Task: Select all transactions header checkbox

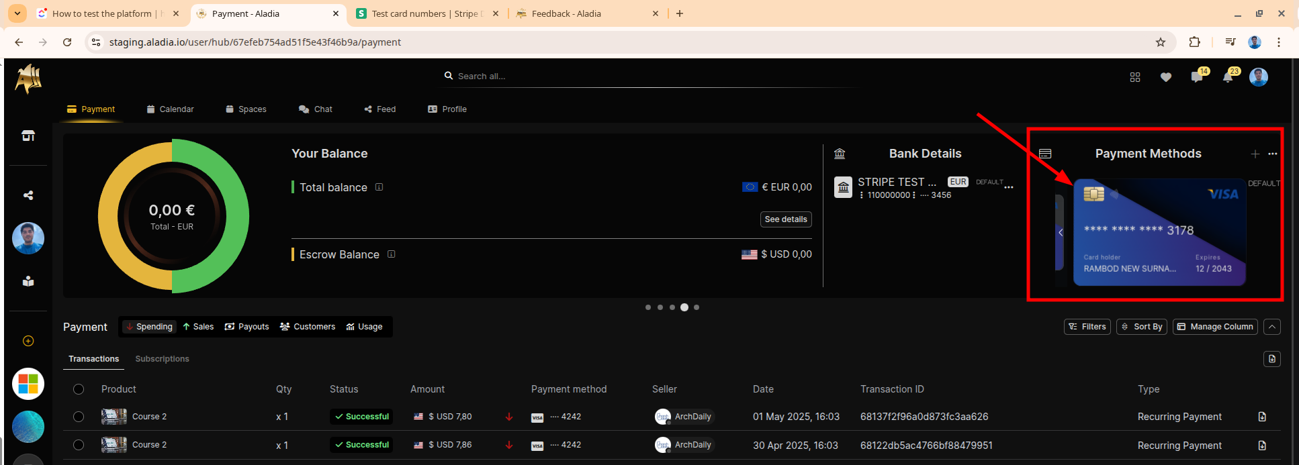Action: [79, 389]
